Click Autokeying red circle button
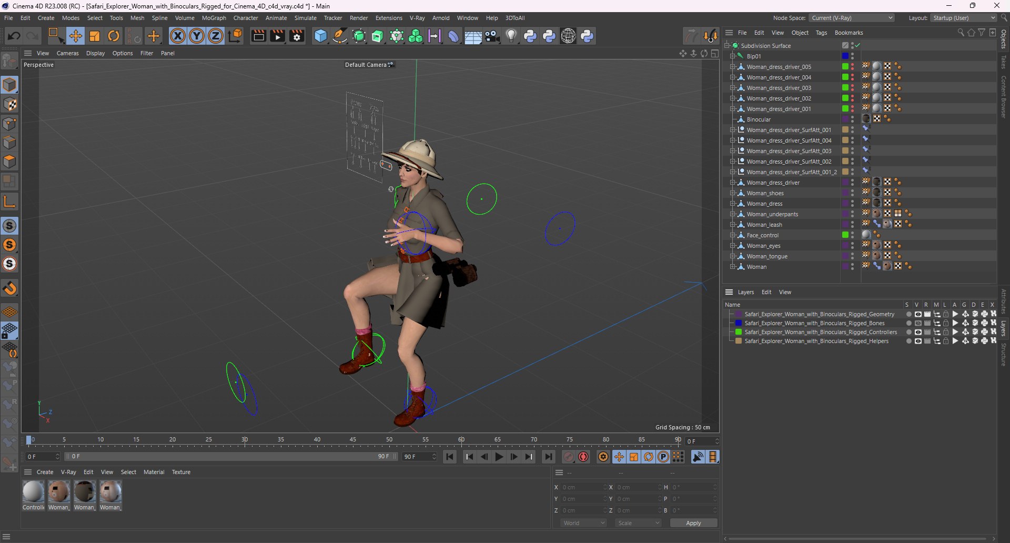This screenshot has height=543, width=1010. [x=583, y=457]
